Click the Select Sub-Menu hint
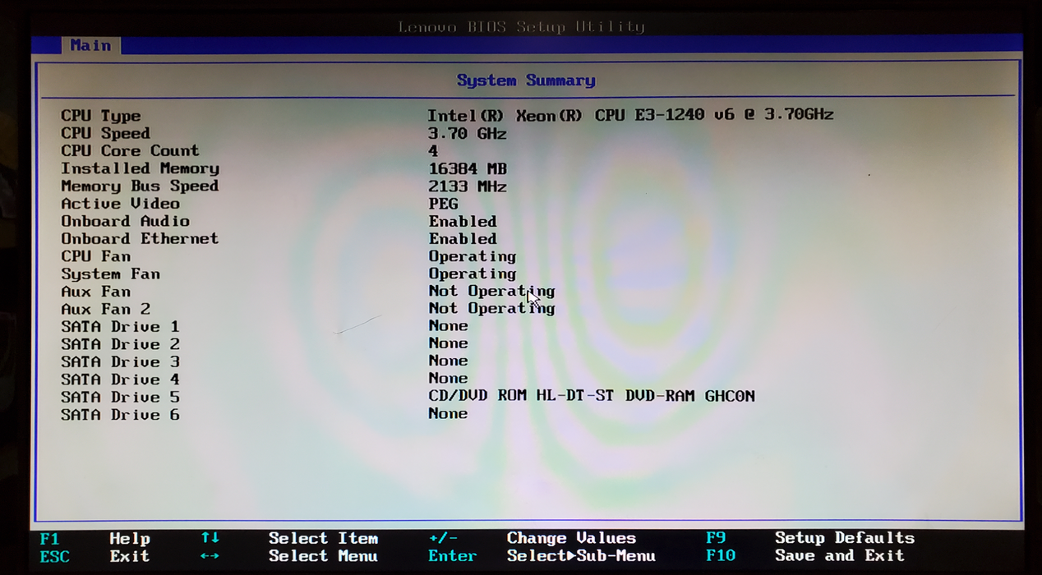Screen dimensions: 1042x575 pos(581,556)
